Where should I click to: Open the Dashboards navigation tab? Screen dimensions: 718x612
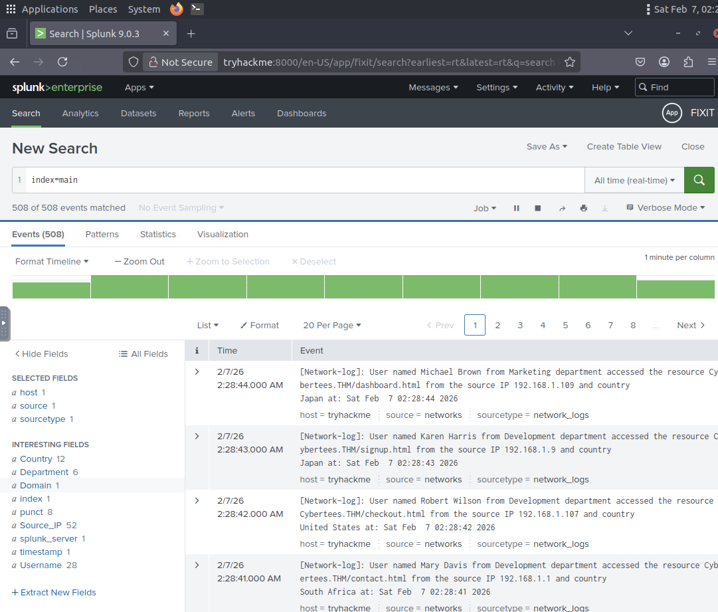(x=302, y=114)
